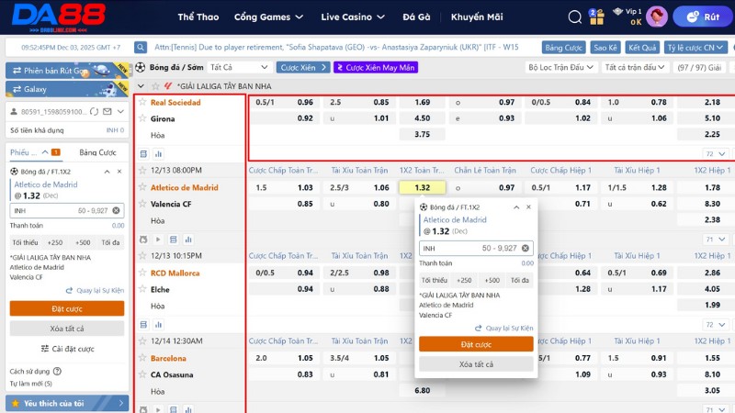Open bar chart icon under Real Sociedad match
735x413 pixels.
(x=158, y=153)
